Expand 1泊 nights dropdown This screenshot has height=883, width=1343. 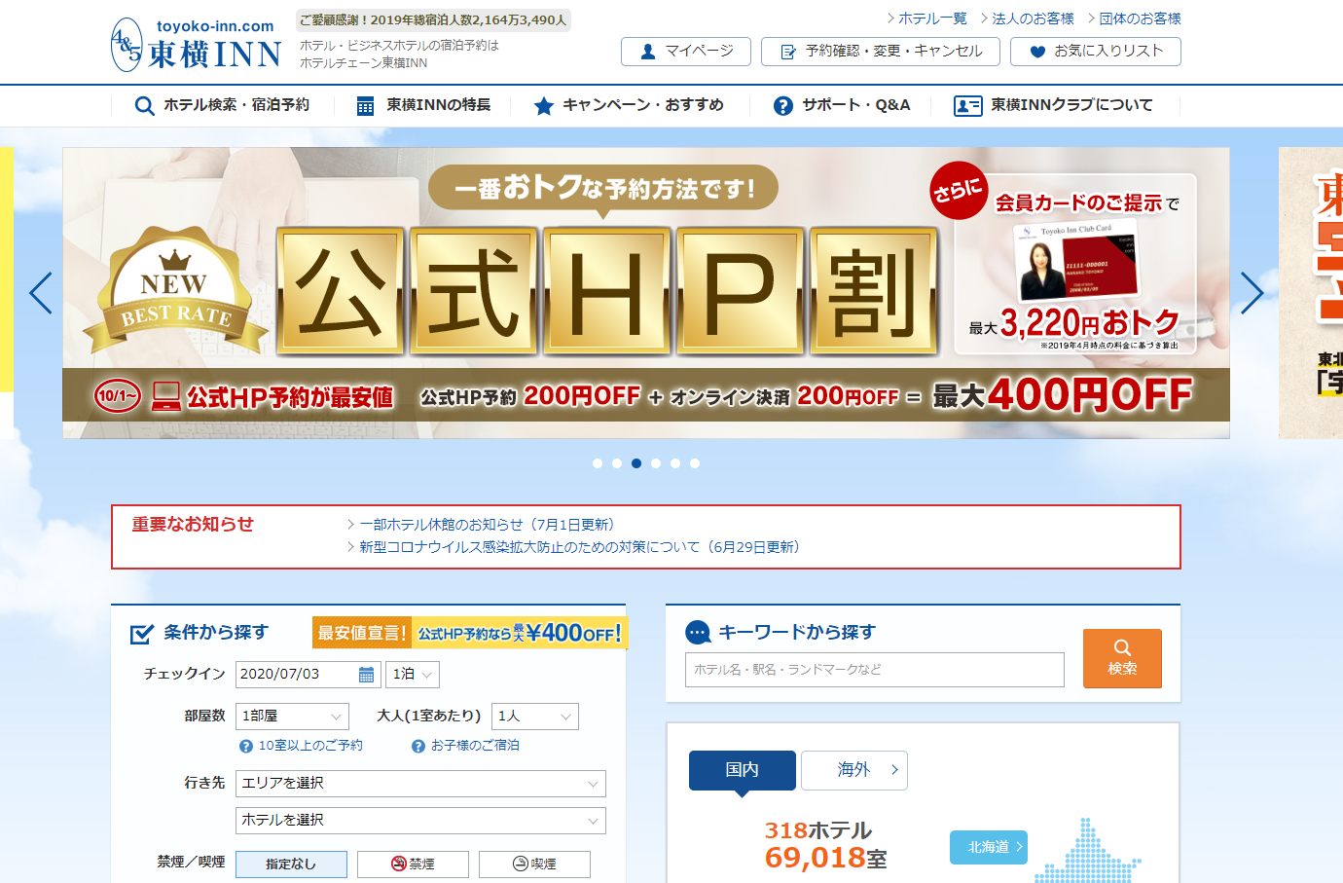[413, 675]
